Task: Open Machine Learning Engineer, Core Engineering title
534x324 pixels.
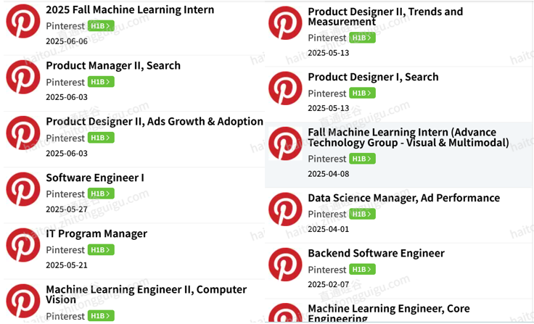Action: pos(389,313)
